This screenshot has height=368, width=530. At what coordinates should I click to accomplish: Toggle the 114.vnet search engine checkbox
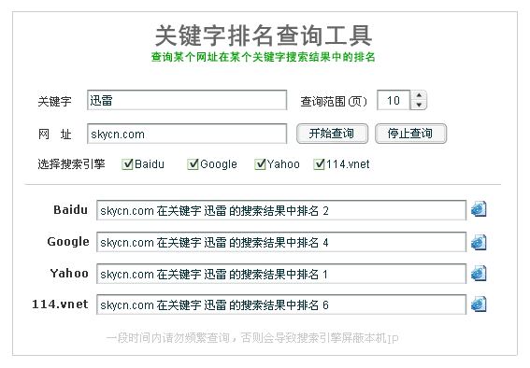coord(319,164)
